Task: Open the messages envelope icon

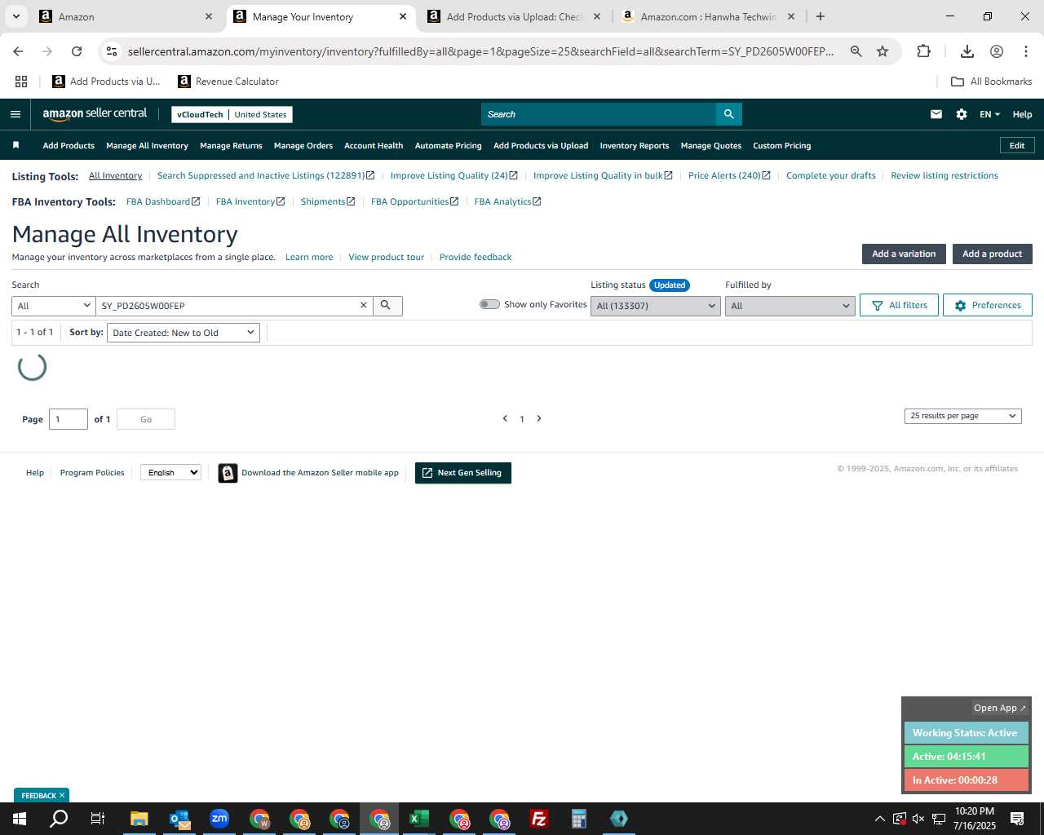Action: click(936, 114)
